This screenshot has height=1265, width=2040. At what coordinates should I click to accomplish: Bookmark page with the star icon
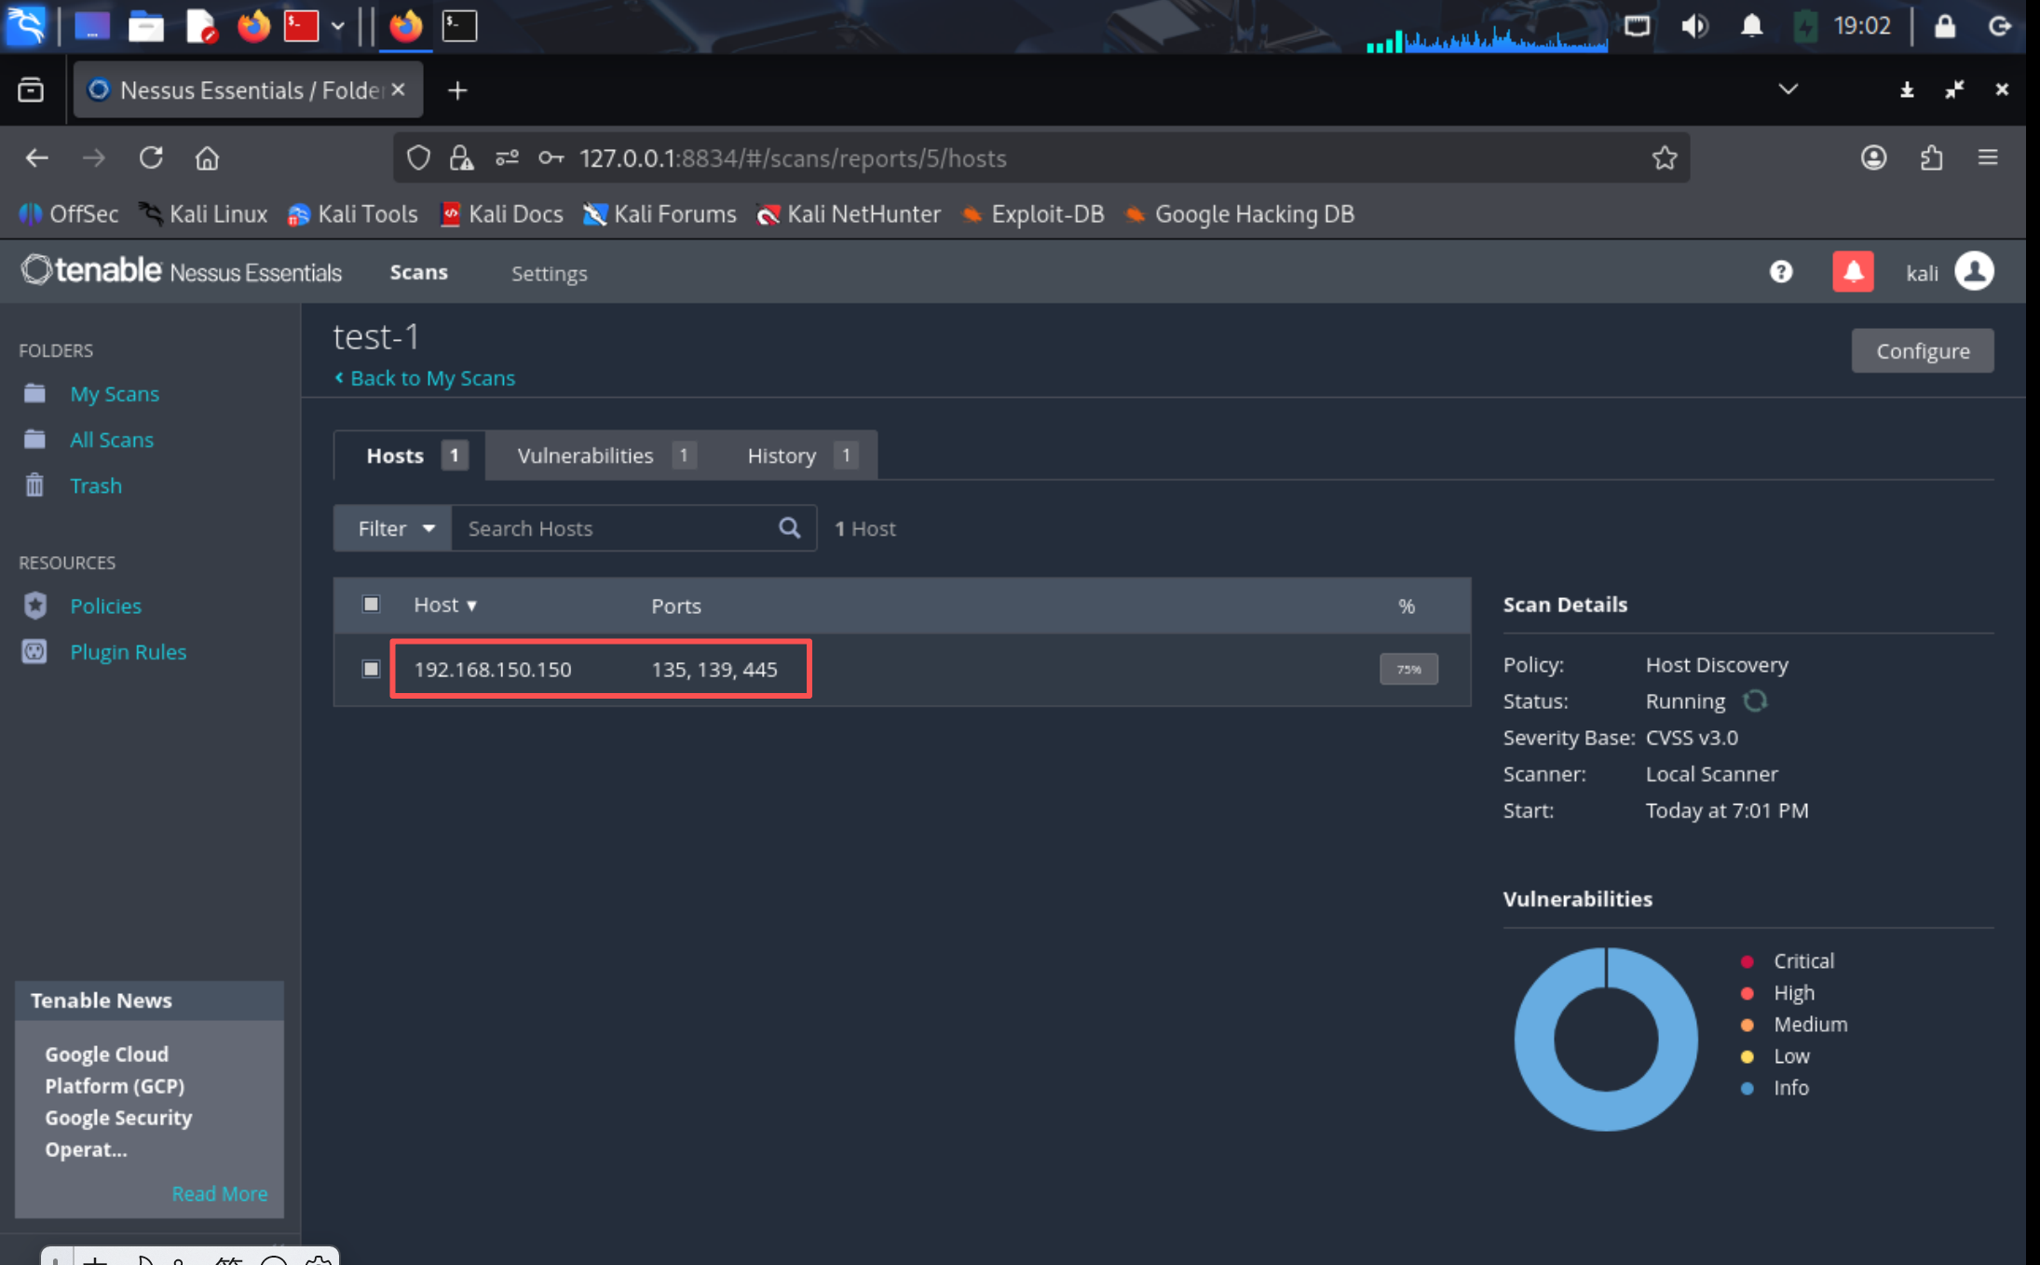pyautogui.click(x=1664, y=158)
